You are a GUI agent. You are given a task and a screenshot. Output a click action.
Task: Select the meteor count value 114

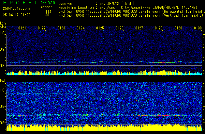[x=48, y=11]
